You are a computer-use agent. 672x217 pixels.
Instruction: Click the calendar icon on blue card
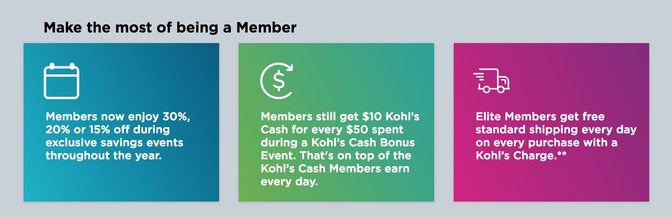click(x=61, y=81)
